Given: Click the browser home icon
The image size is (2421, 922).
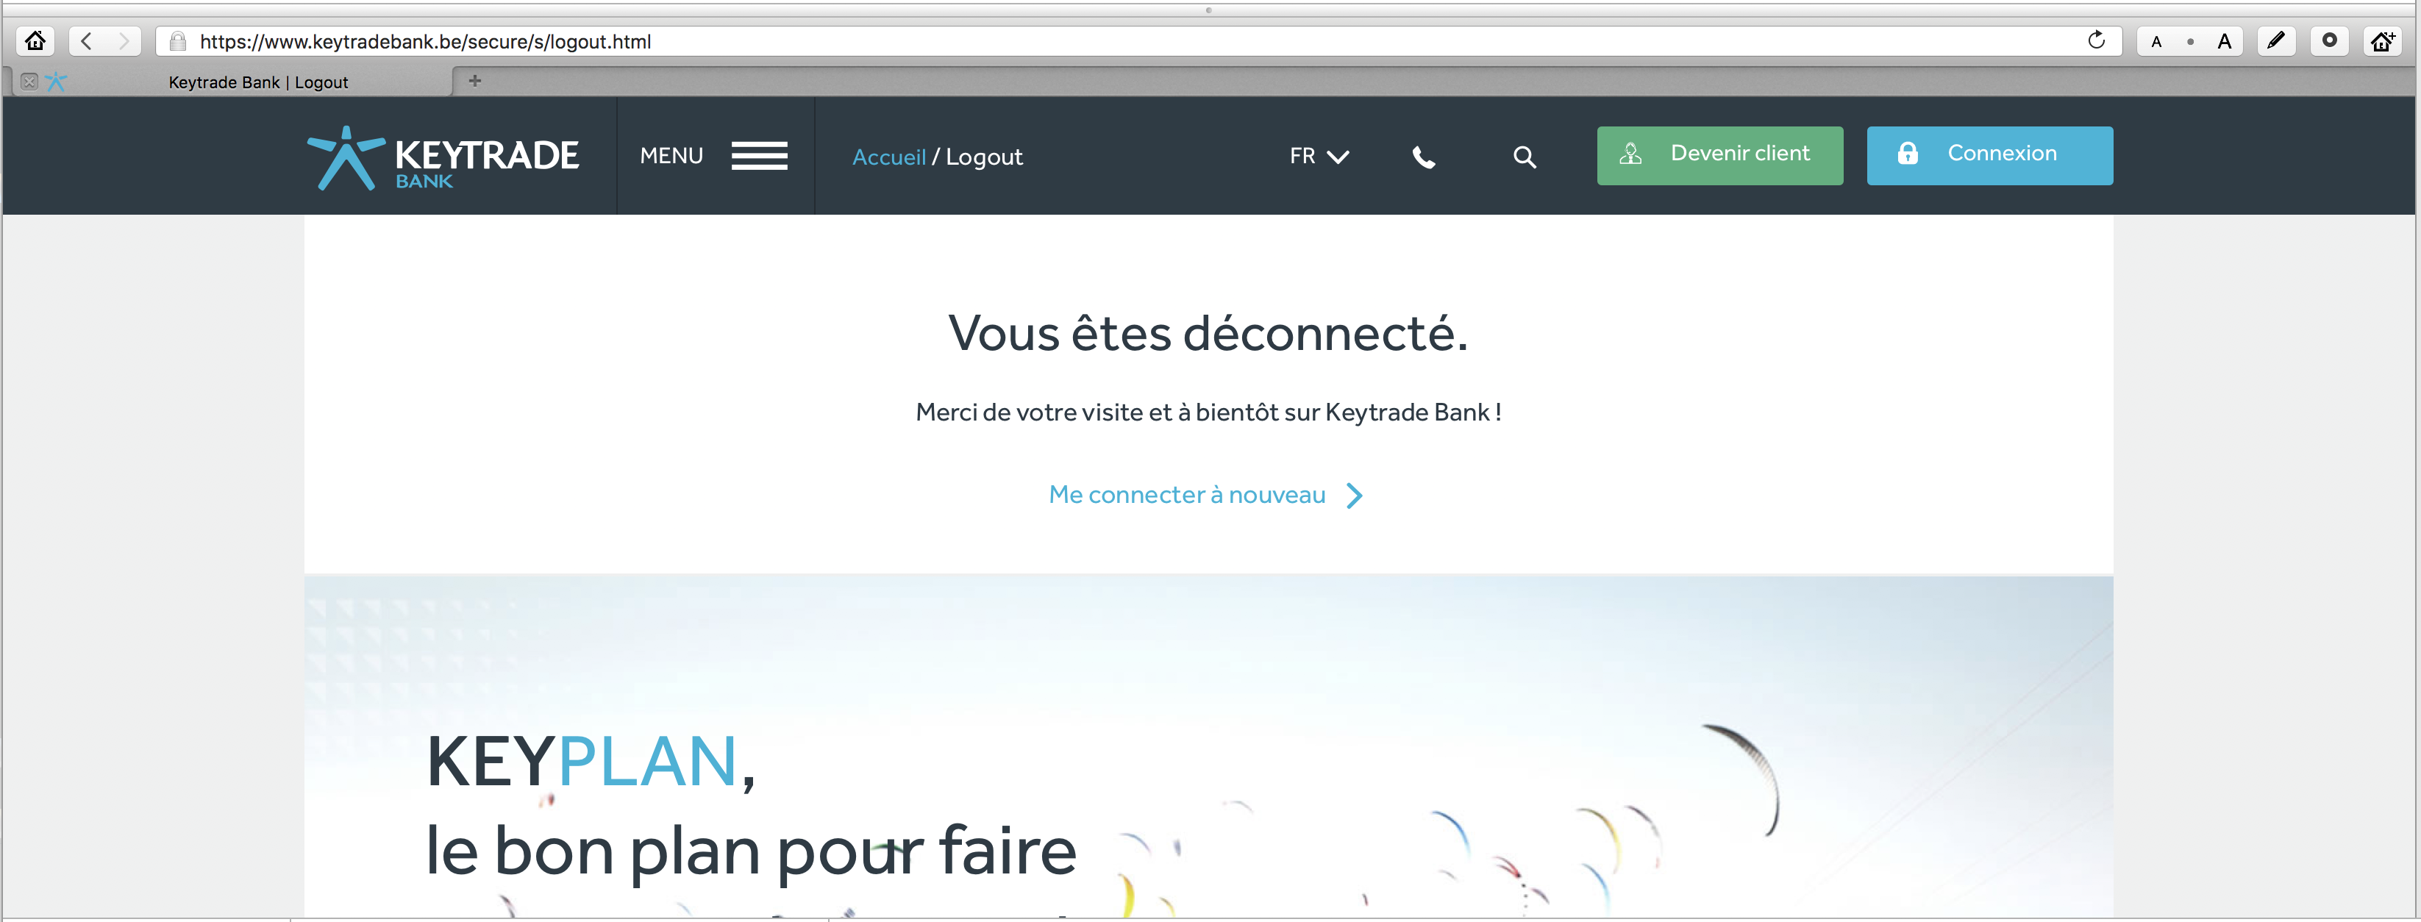Looking at the screenshot, I should point(35,41).
